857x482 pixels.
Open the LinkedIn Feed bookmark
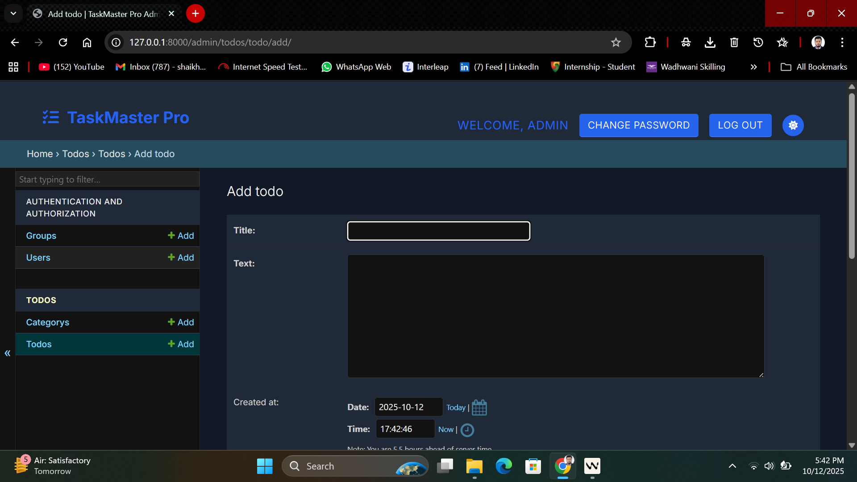pyautogui.click(x=499, y=67)
